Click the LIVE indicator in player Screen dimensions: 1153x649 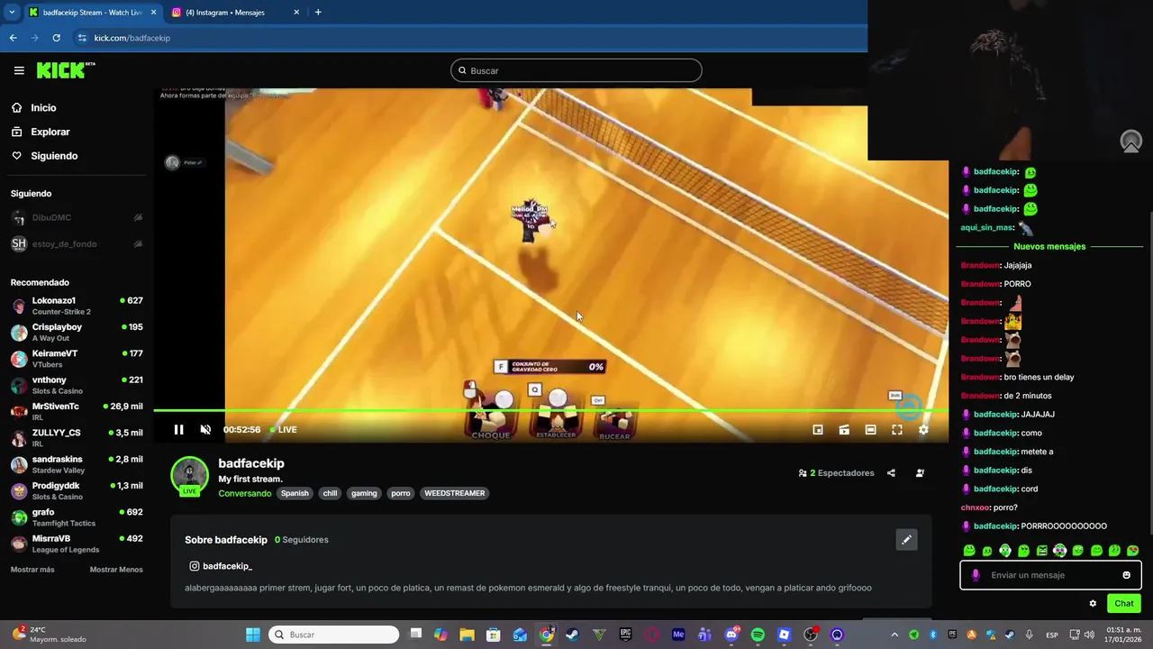[x=284, y=430]
